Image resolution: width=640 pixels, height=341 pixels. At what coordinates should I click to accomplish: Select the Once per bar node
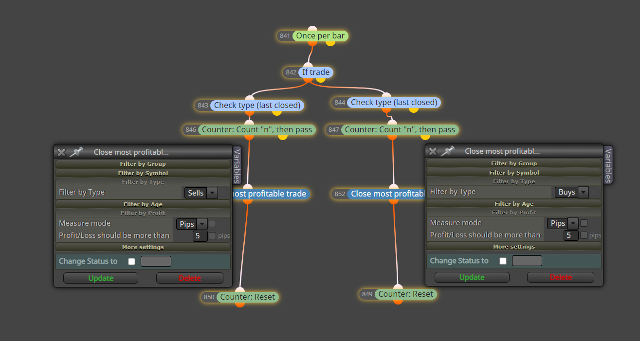coord(320,36)
